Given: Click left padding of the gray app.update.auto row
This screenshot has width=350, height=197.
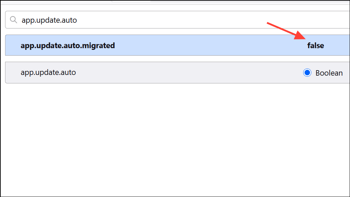Looking at the screenshot, I should pyautogui.click(x=13, y=73).
